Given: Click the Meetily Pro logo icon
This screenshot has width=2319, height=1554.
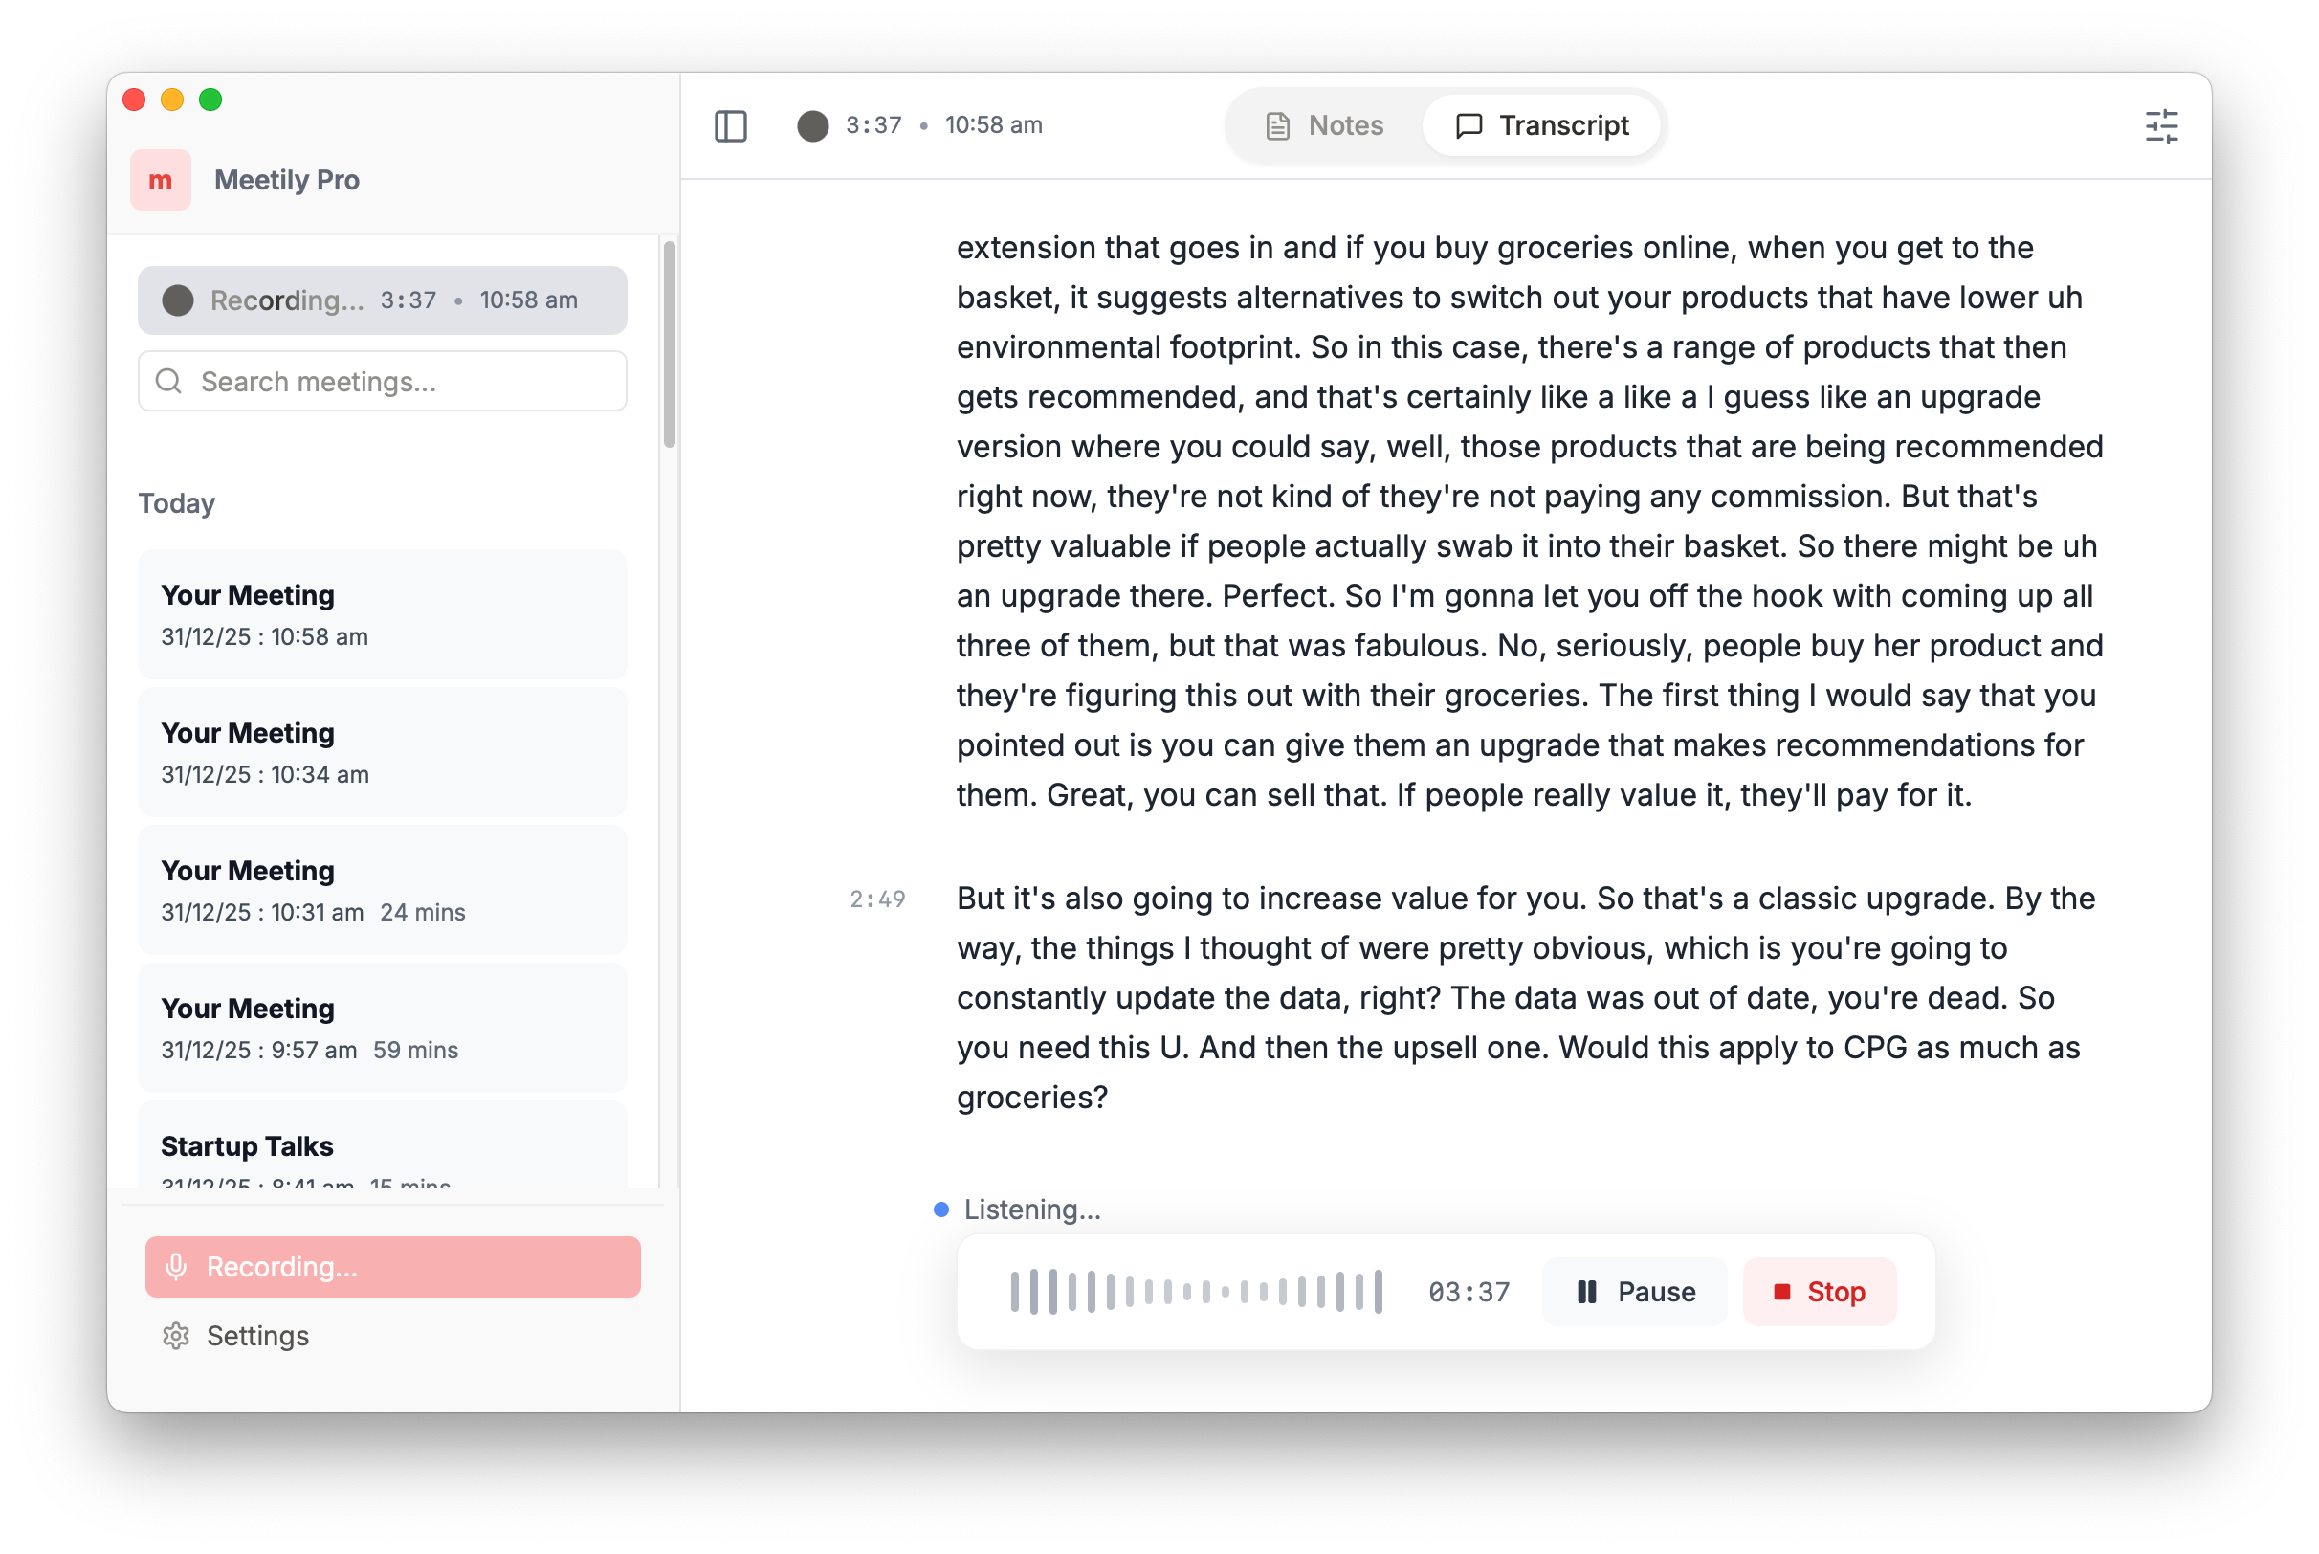Looking at the screenshot, I should tap(161, 180).
